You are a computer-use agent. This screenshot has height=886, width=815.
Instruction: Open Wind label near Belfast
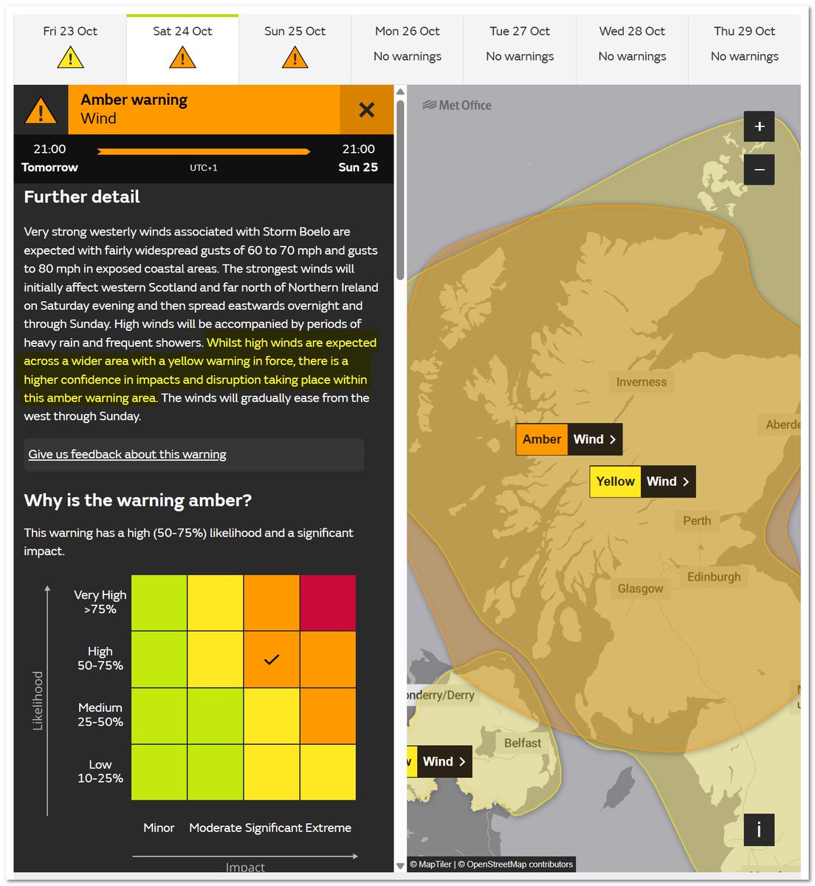pos(440,762)
